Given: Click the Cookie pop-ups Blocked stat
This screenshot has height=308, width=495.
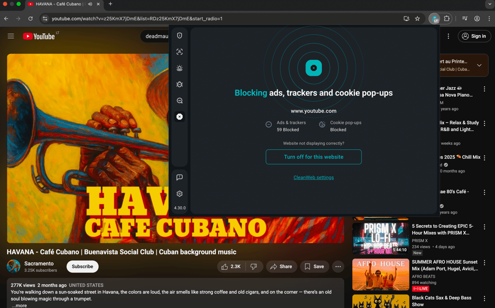Looking at the screenshot, I should [340, 126].
